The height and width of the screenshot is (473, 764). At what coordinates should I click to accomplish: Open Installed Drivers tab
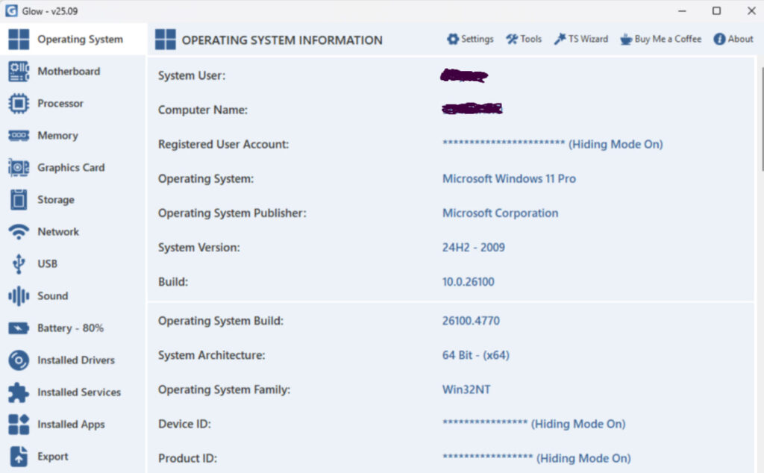point(75,360)
